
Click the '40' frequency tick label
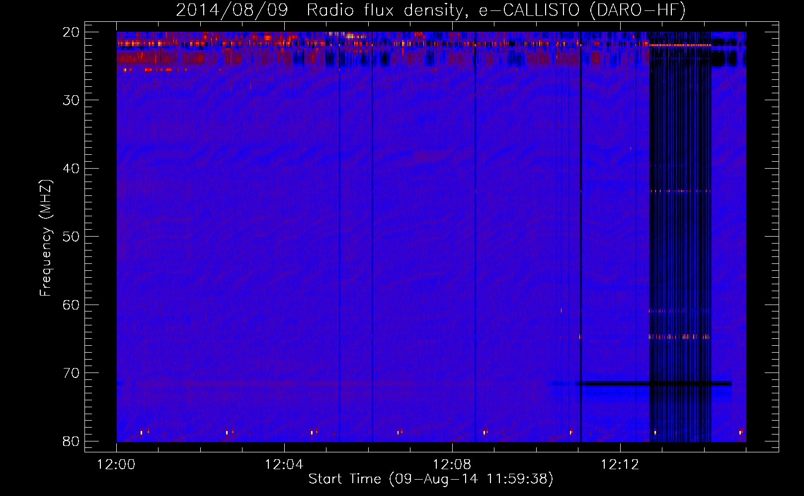pos(71,168)
